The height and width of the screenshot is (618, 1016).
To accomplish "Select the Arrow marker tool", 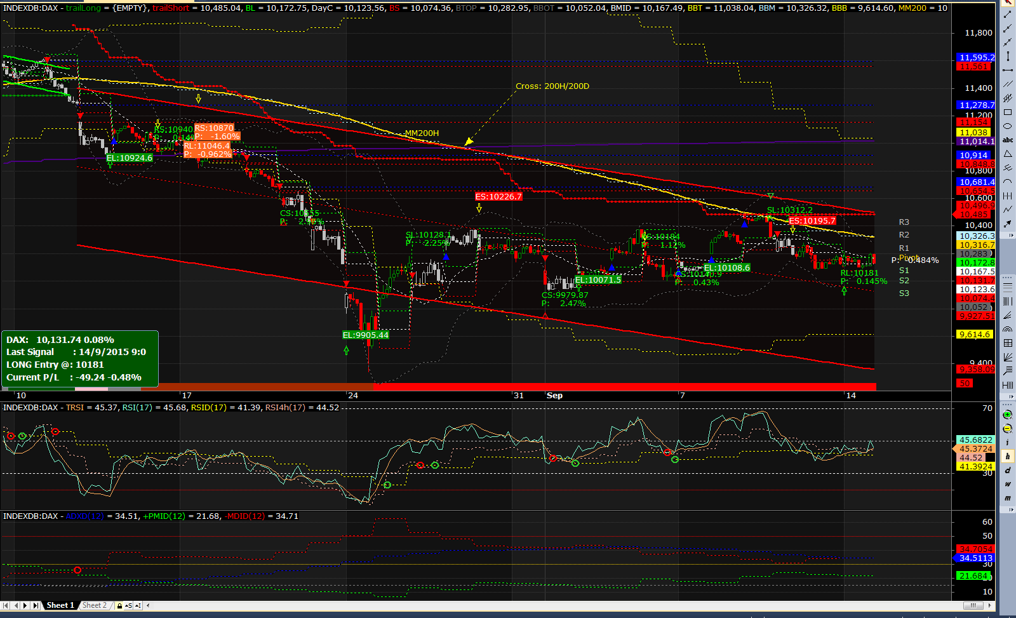I will [x=1008, y=224].
